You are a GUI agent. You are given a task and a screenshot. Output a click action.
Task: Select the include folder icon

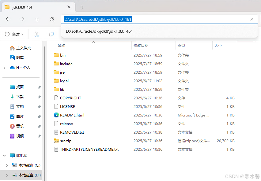pyautogui.click(x=56, y=64)
